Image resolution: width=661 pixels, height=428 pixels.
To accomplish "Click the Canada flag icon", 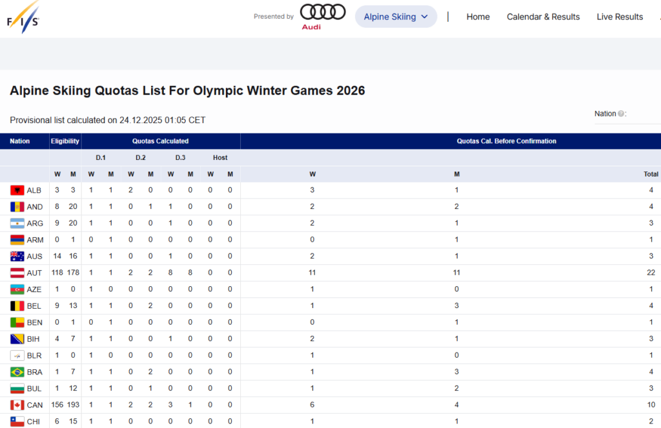I will pos(17,405).
